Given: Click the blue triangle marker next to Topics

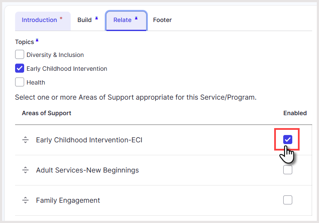Looking at the screenshot, I should pyautogui.click(x=37, y=40).
